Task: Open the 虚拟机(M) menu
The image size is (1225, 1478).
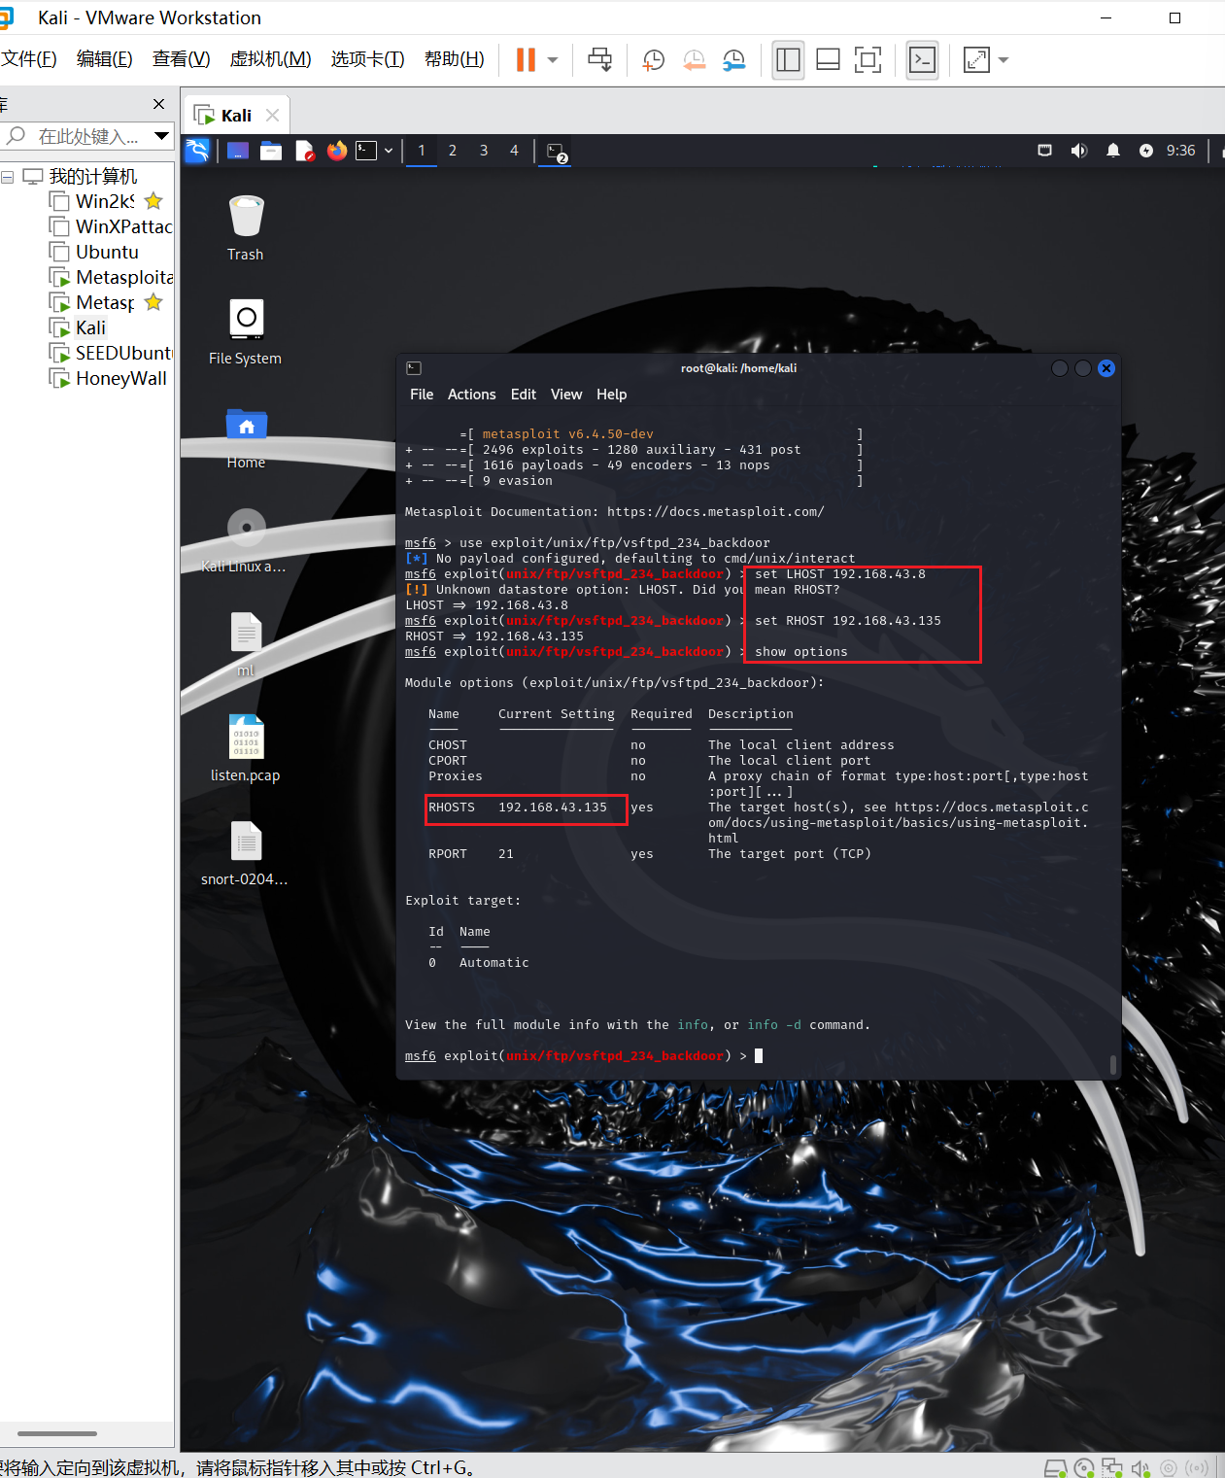Action: pos(270,59)
